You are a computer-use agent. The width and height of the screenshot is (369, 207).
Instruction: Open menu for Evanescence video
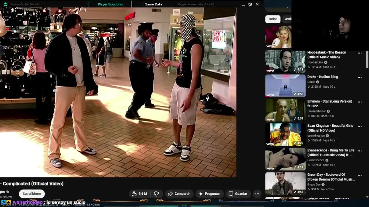point(359,151)
